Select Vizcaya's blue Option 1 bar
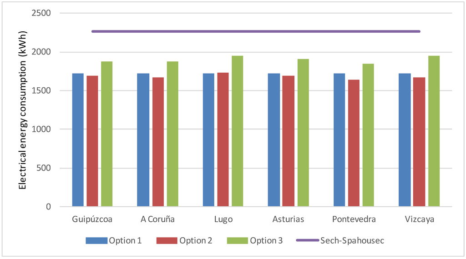The height and width of the screenshot is (259, 466). (x=405, y=140)
